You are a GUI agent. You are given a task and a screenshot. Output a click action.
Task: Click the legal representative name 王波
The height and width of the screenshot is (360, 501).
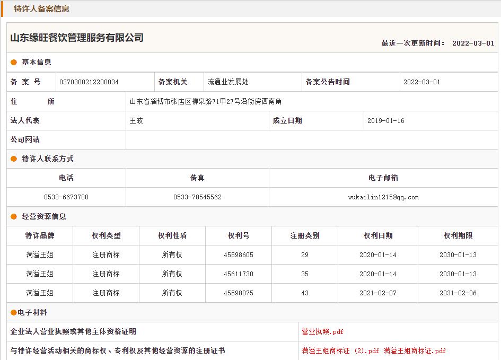(x=137, y=121)
